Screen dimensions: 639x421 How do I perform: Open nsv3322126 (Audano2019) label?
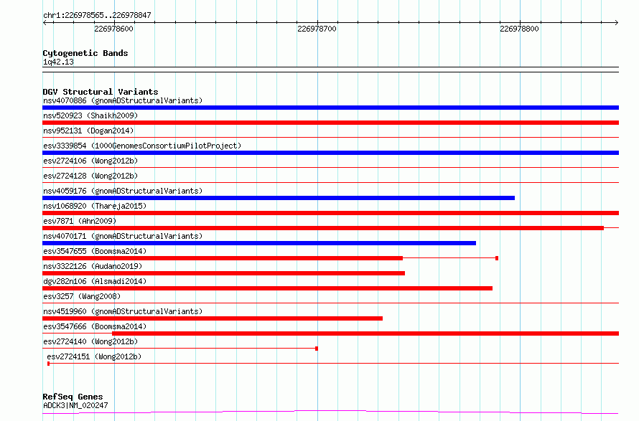coord(93,266)
